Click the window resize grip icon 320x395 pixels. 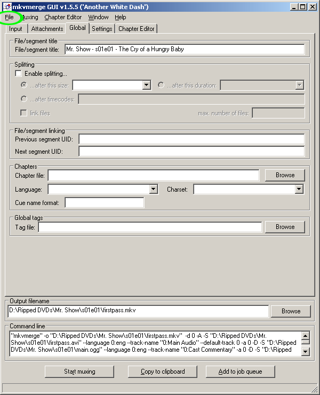(x=315, y=388)
